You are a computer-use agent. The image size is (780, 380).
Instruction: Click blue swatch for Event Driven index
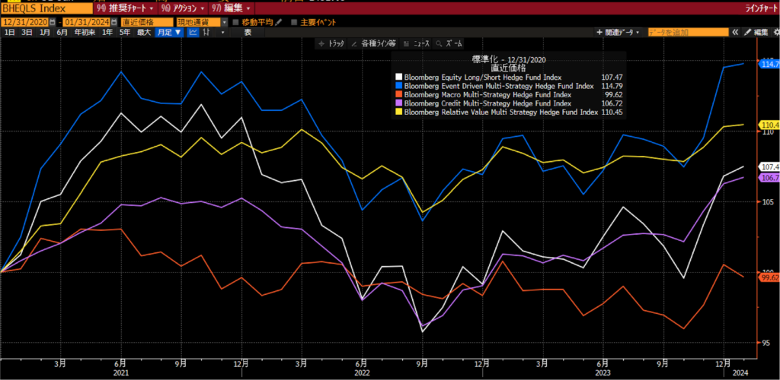pyautogui.click(x=398, y=86)
